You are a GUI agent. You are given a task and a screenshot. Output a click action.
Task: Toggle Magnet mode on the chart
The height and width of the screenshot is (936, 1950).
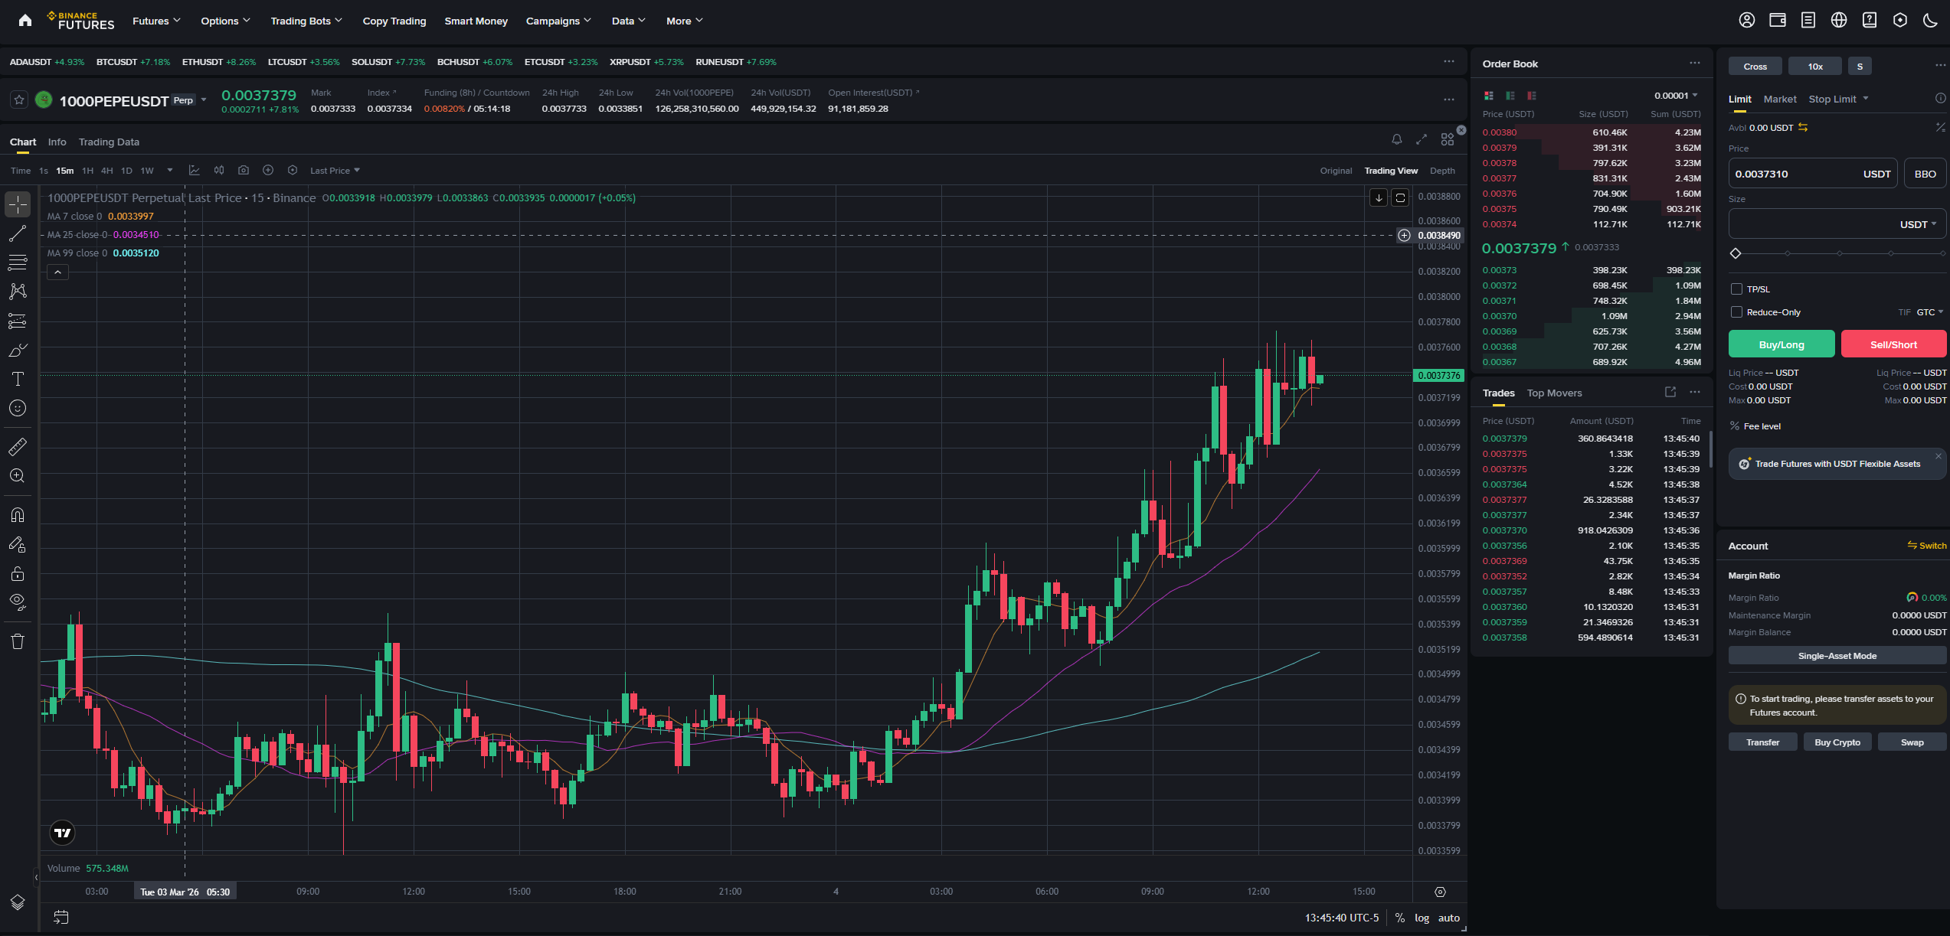[17, 514]
